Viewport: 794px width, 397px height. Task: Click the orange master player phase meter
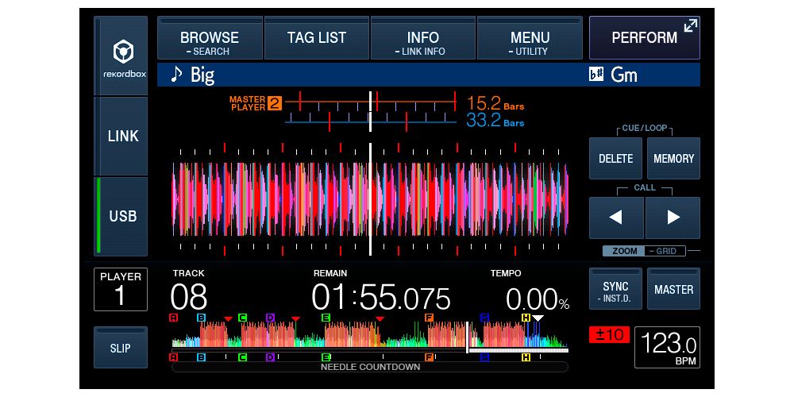(370, 102)
